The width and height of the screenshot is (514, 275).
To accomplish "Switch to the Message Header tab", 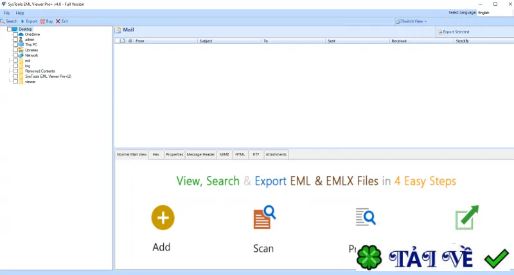I will point(200,154).
